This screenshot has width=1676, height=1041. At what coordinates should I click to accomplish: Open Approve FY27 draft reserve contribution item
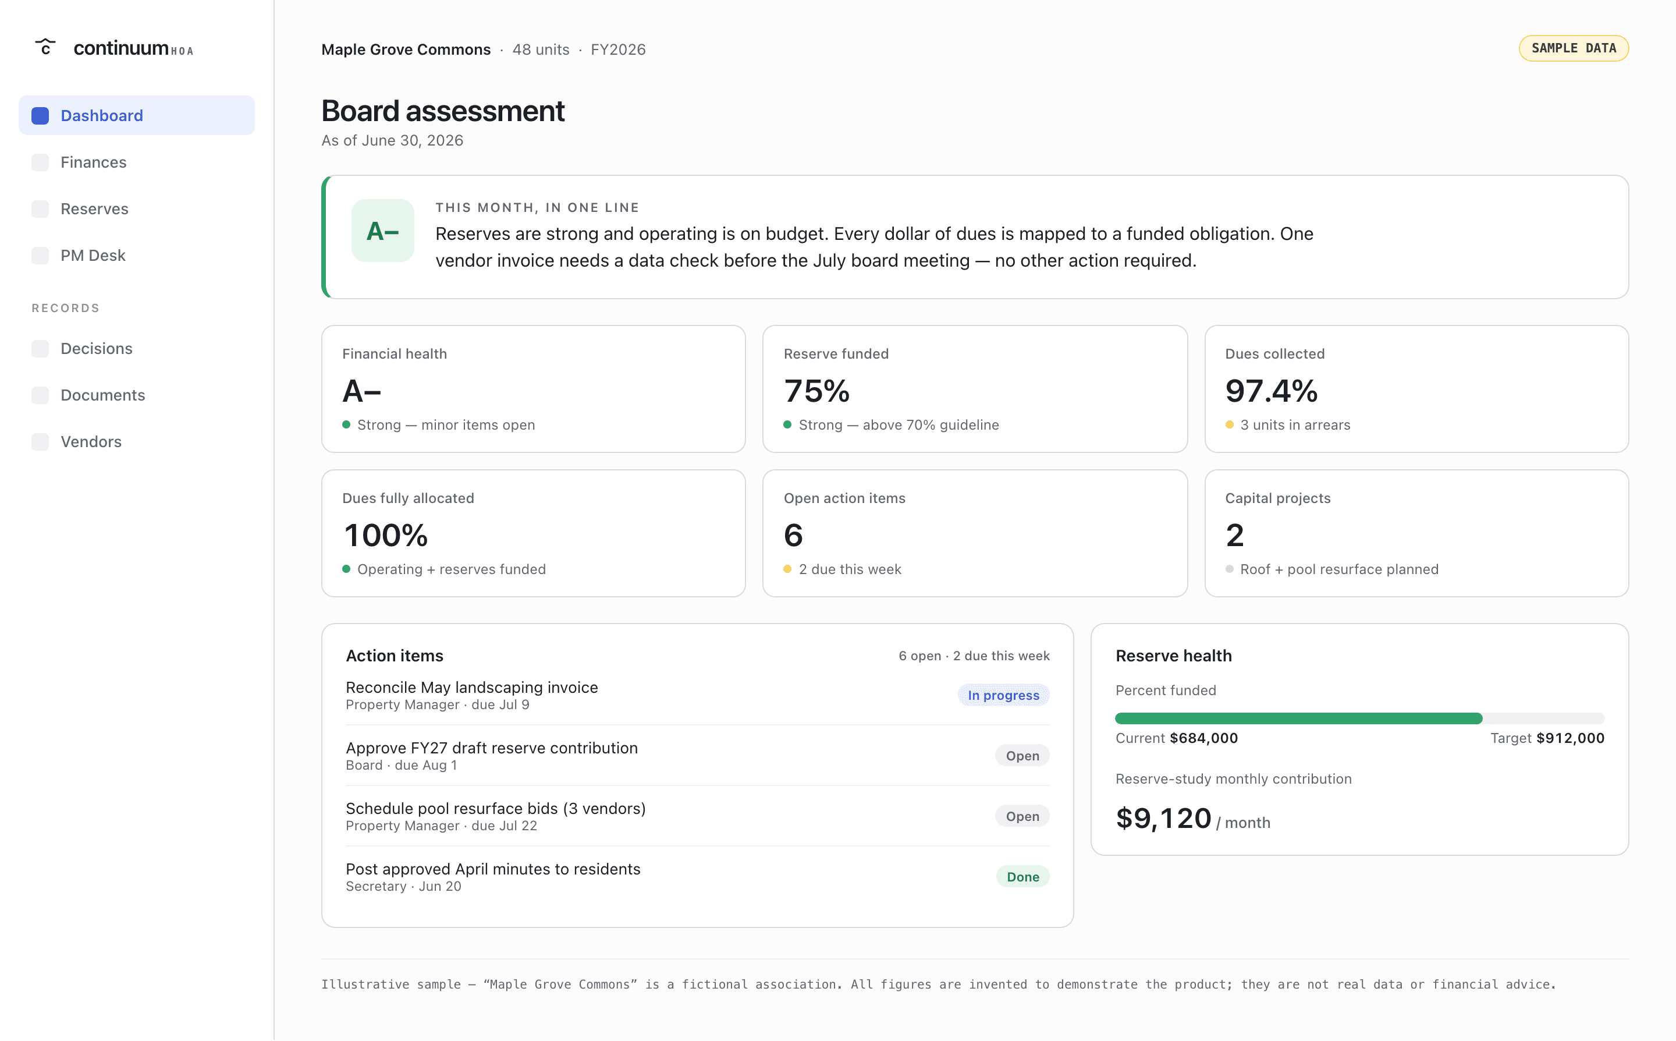698,756
